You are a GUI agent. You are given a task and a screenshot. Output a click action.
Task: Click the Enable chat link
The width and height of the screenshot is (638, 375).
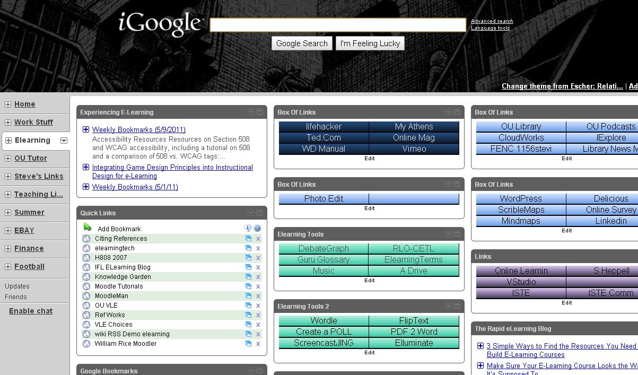[31, 311]
